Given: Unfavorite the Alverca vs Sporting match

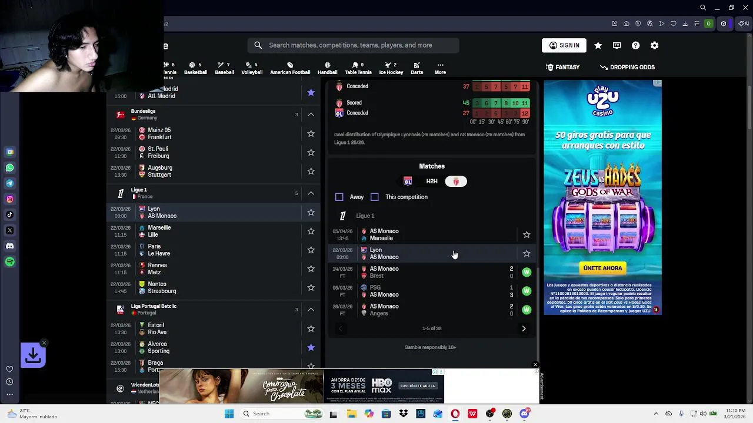Looking at the screenshot, I should [311, 347].
